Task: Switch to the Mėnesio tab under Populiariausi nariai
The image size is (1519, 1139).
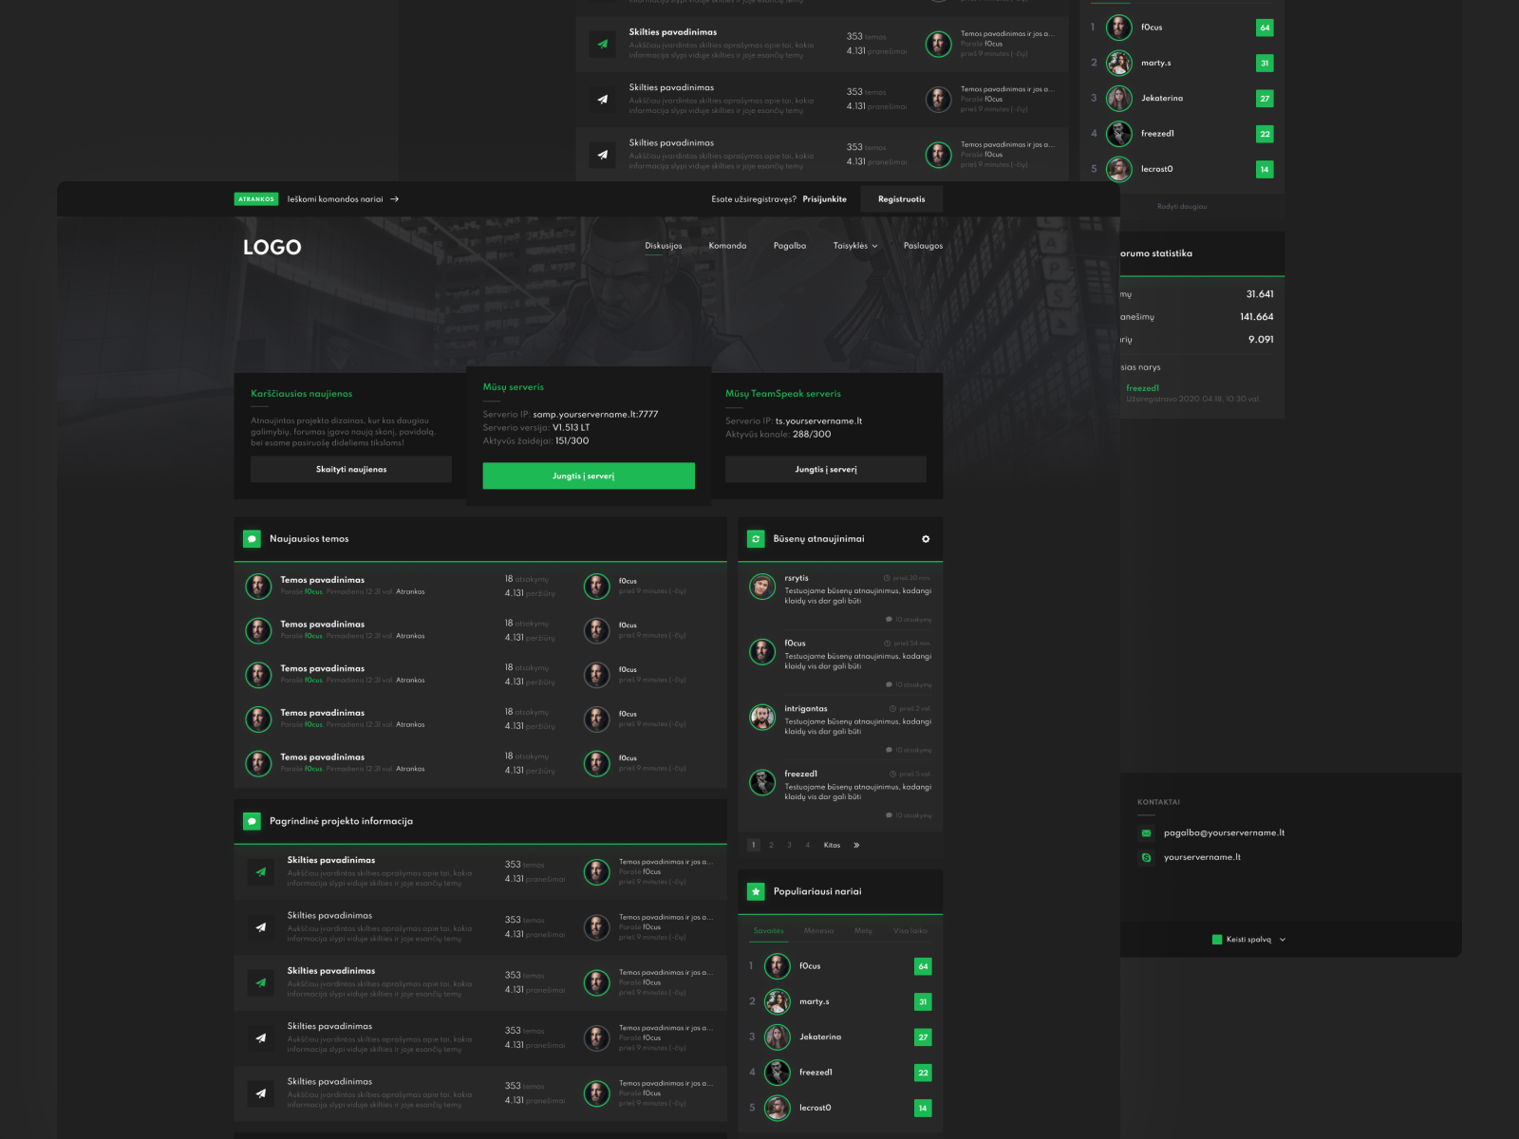Action: (820, 931)
